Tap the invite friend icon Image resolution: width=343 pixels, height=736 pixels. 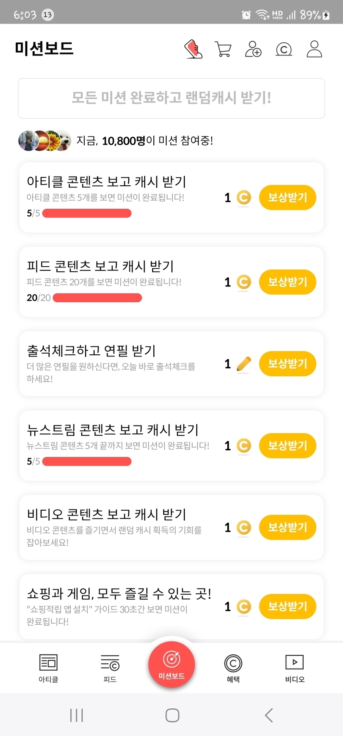pos(253,49)
